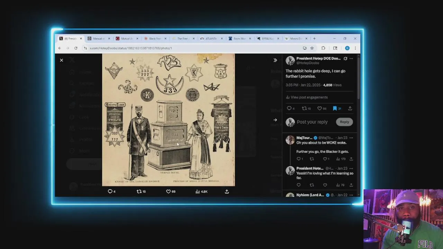Repost the 'Yessir!' comment
The width and height of the screenshot is (443, 249).
coord(312,185)
